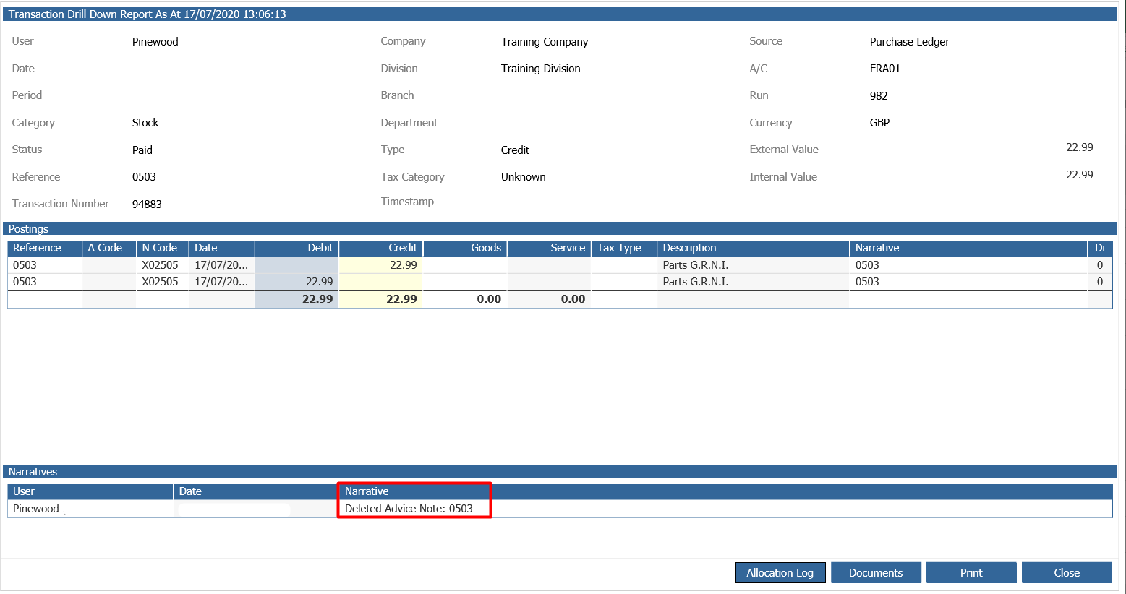The image size is (1126, 594).
Task: Close the drill down report
Action: point(1066,572)
